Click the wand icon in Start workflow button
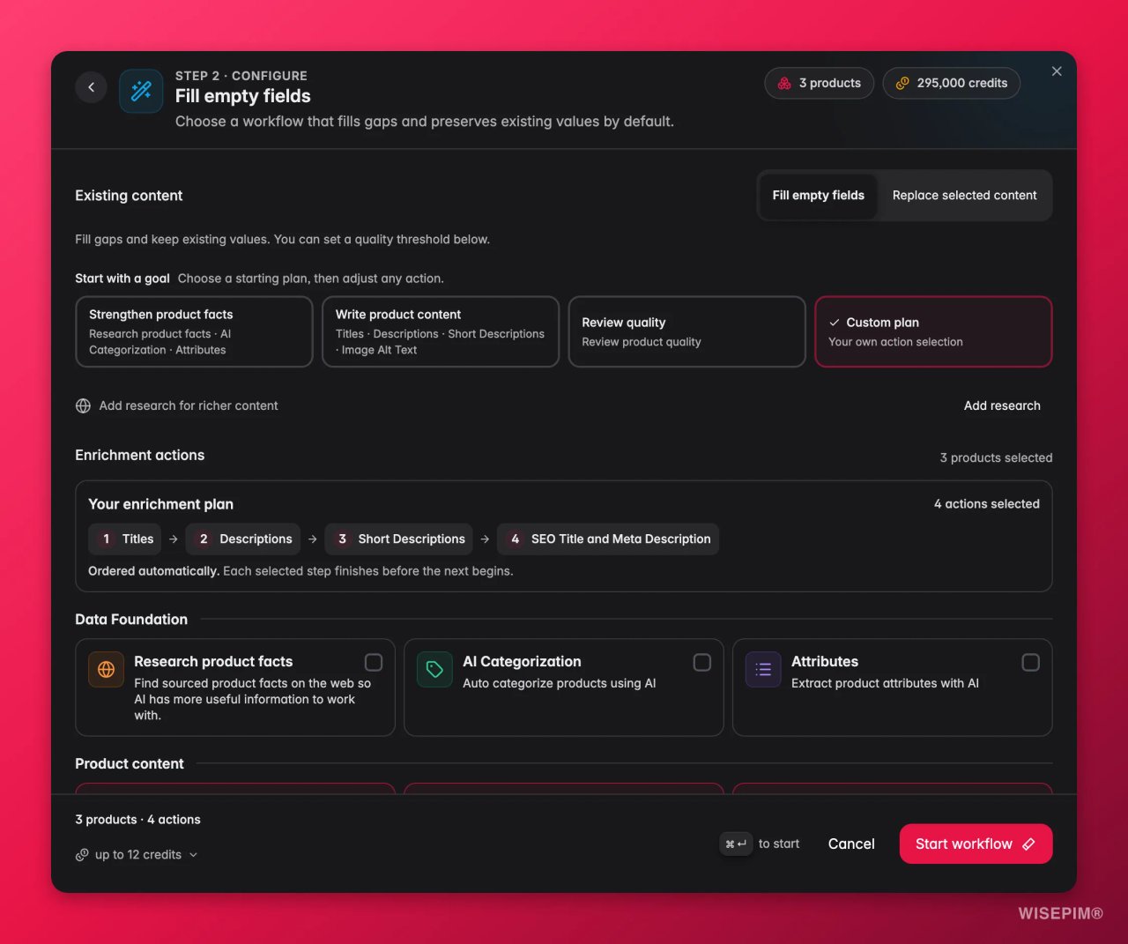 1028,844
